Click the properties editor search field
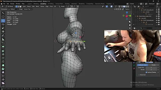 (x=146, y=28)
